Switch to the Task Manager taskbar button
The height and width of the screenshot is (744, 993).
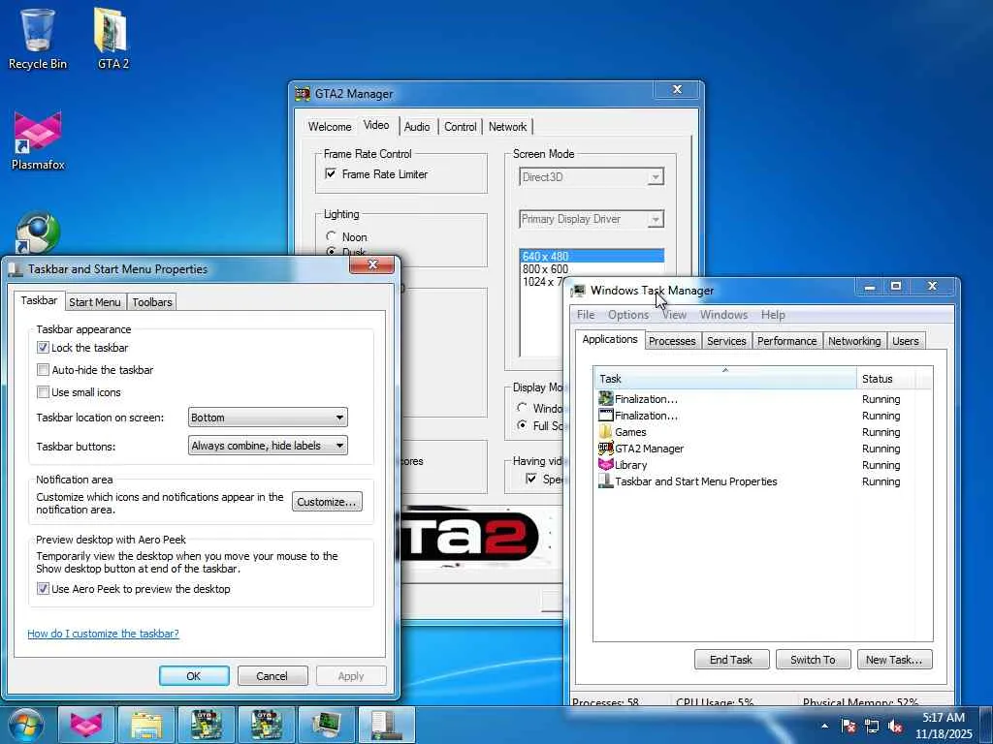[327, 725]
